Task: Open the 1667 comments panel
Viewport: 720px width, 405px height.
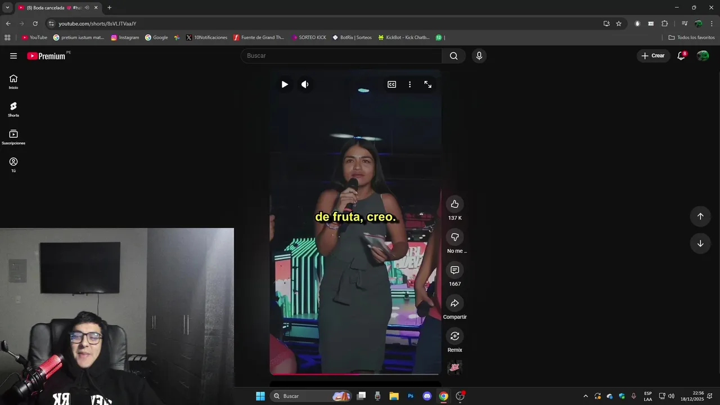Action: click(x=454, y=270)
